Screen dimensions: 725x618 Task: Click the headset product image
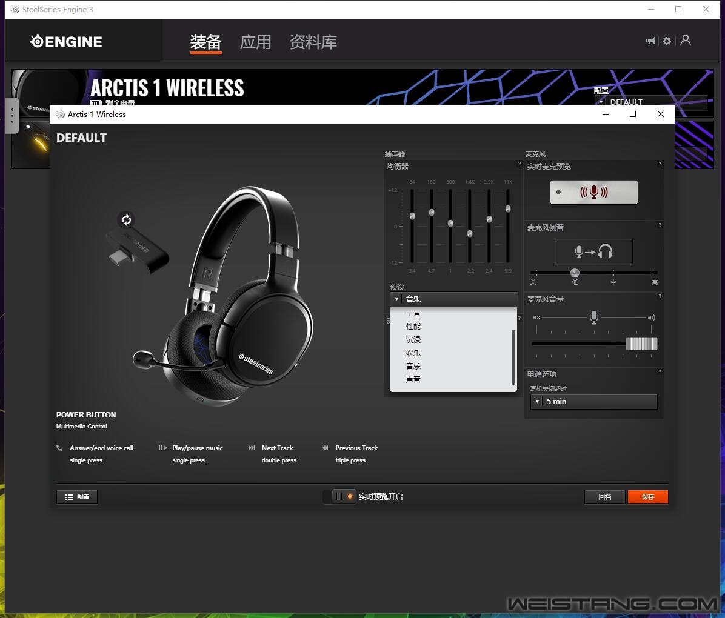coord(223,296)
